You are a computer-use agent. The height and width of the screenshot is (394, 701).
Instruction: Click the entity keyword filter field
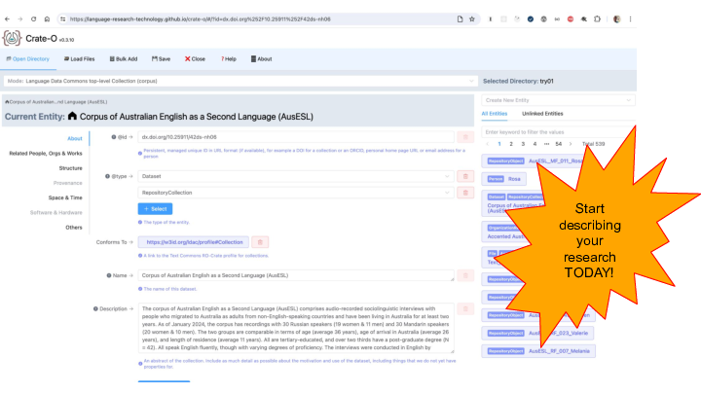tap(558, 132)
